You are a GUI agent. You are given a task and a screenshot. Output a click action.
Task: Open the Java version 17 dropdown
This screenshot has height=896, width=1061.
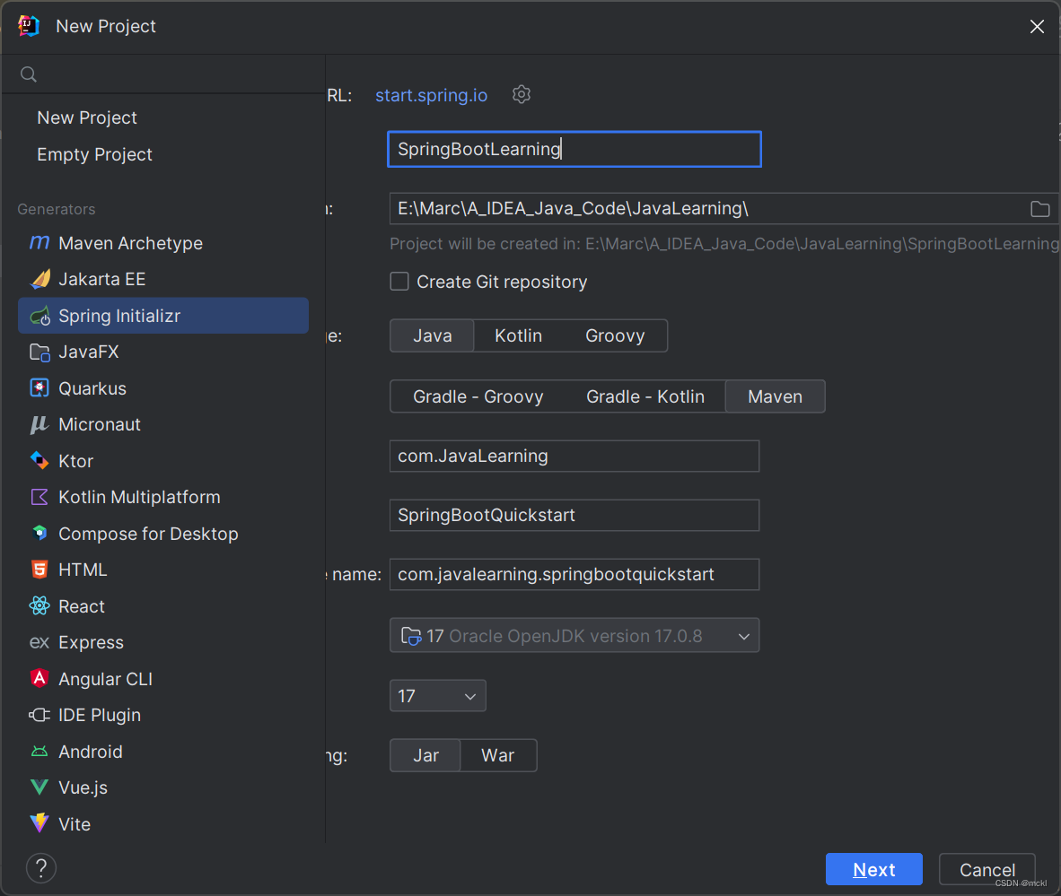pos(438,696)
